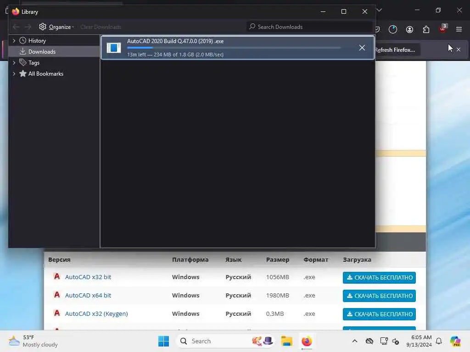The width and height of the screenshot is (470, 352).
Task: Open the clock showing 6:05 AM
Action: click(419, 341)
